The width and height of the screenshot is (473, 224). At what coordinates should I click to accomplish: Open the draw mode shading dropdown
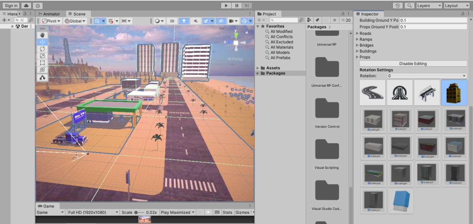(x=159, y=21)
